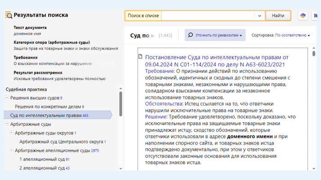Click the results list scroll-up arrow

[314, 48]
